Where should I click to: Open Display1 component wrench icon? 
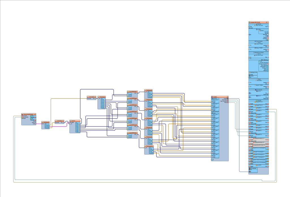click(227, 97)
